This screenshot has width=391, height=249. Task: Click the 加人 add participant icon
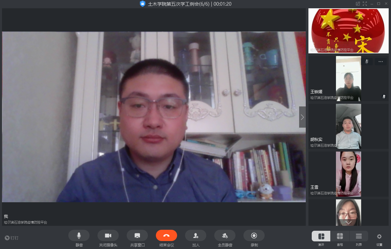click(x=196, y=235)
